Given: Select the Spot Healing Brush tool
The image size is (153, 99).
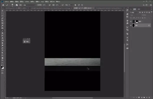Looking at the screenshot, I should click(2, 28).
